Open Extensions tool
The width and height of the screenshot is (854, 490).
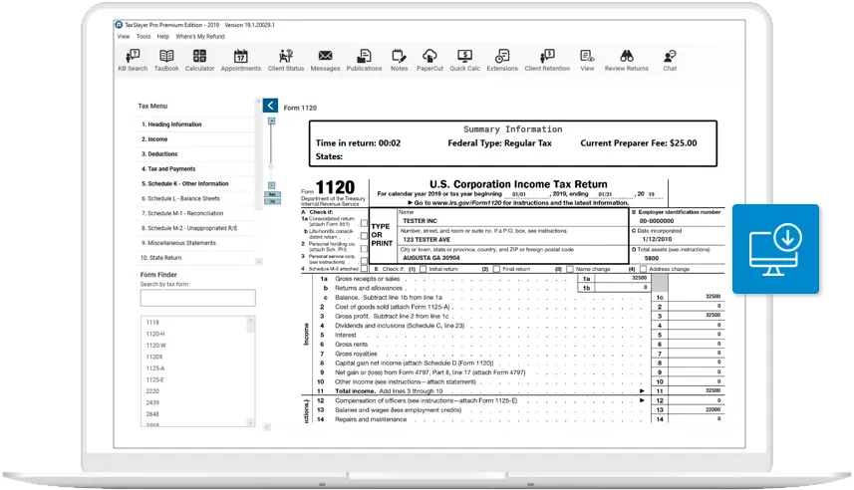[x=502, y=60]
